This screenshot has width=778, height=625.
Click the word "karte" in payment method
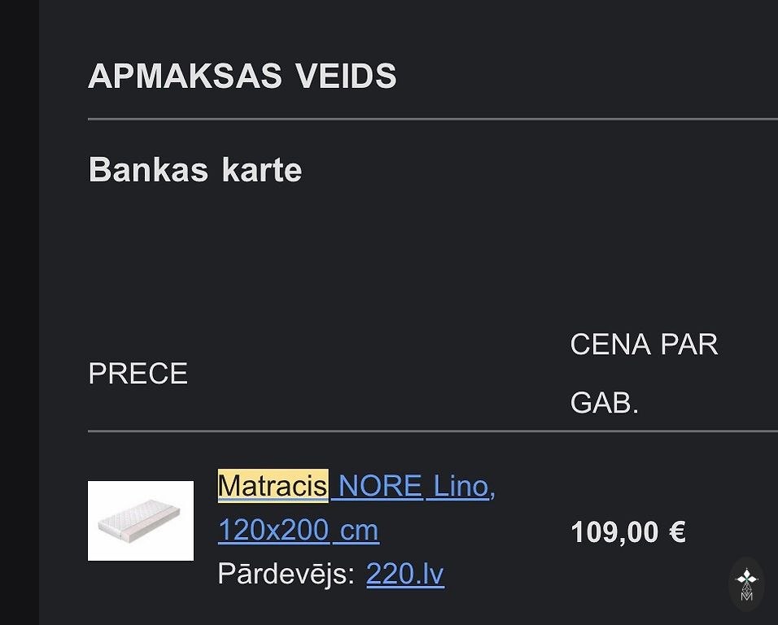261,170
